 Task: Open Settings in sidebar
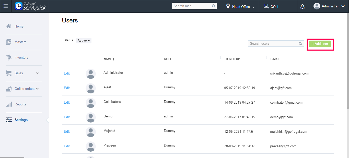tap(21, 120)
